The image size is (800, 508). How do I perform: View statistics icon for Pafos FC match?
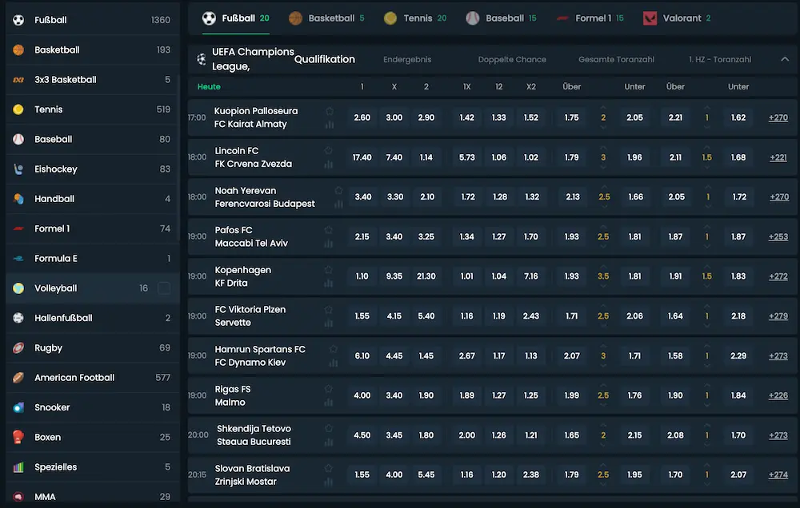[x=329, y=244]
